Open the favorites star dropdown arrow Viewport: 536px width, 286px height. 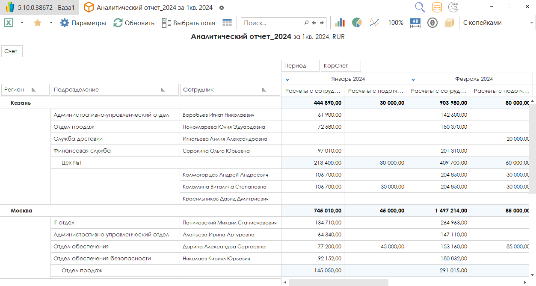[51, 23]
